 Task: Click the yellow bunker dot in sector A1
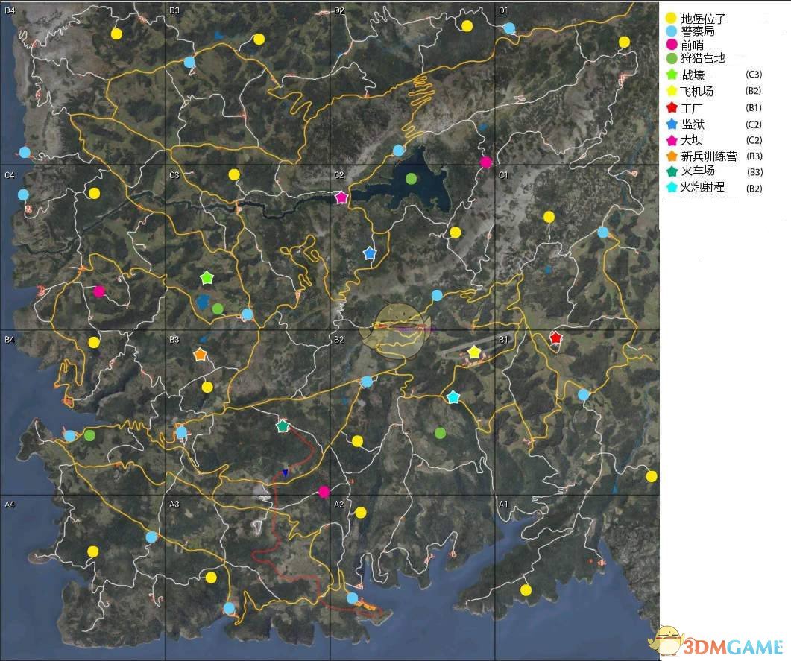tap(526, 590)
